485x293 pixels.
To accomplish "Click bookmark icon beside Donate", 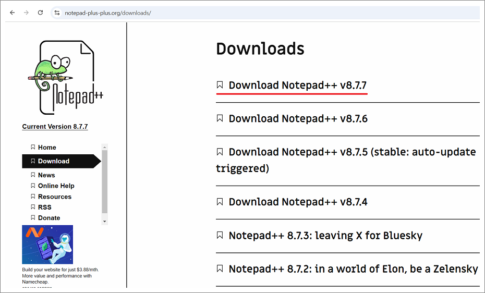I will [x=33, y=217].
